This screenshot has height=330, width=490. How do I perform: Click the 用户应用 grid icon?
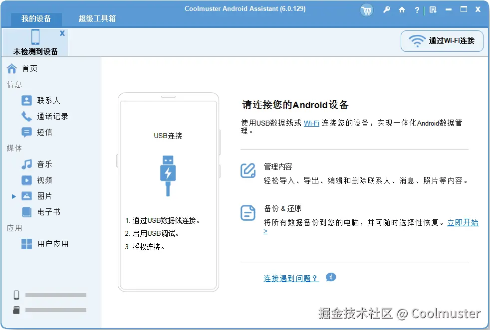[x=26, y=244]
